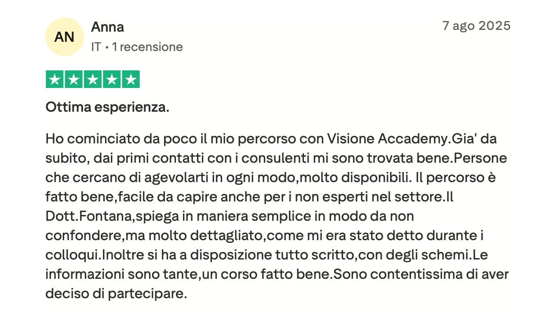
Task: Click the review date "7 ago 2025"
Action: (x=476, y=26)
